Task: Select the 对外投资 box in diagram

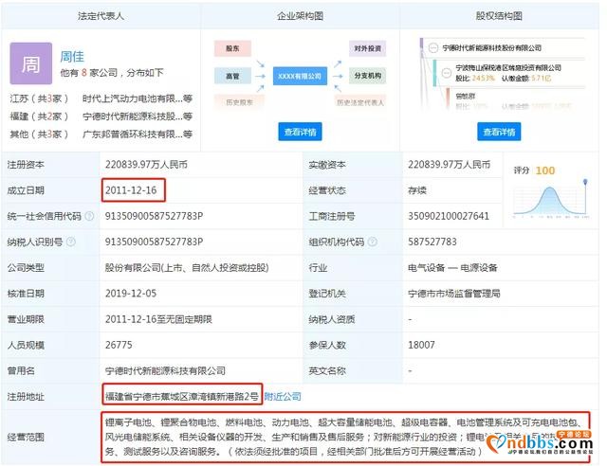Action: 367,48
